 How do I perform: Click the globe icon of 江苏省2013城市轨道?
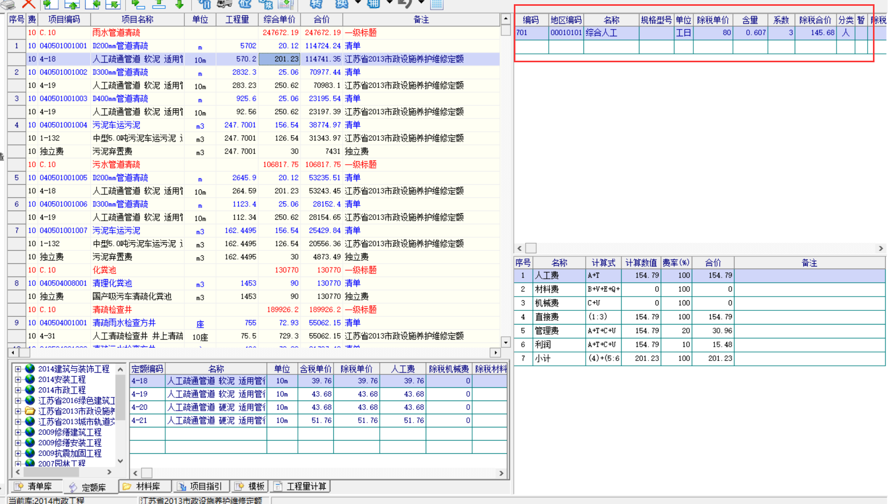(x=30, y=421)
